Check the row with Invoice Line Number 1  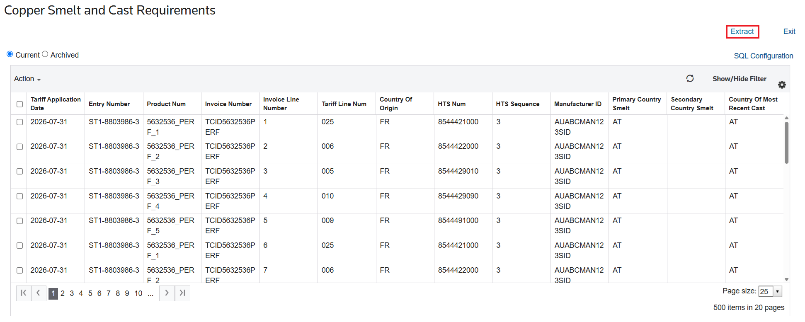(19, 122)
